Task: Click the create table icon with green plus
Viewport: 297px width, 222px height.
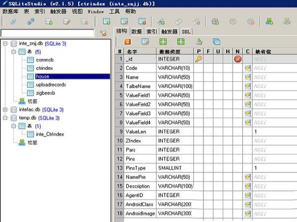Action: click(x=106, y=21)
